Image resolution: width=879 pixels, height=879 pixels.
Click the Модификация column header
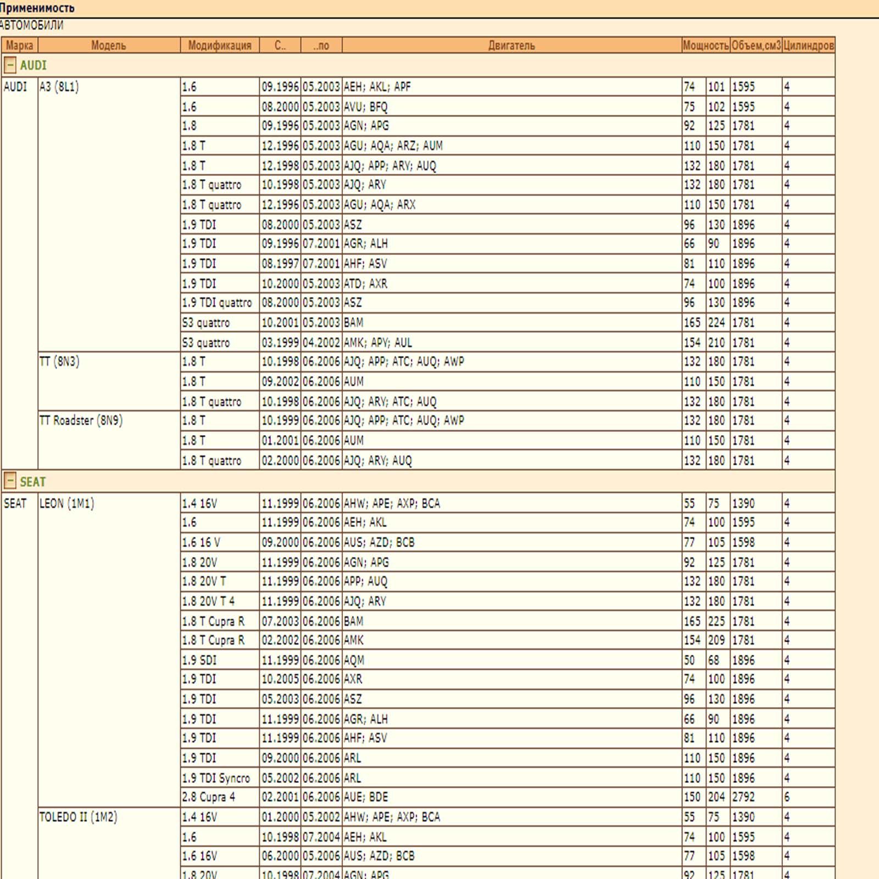tap(220, 45)
